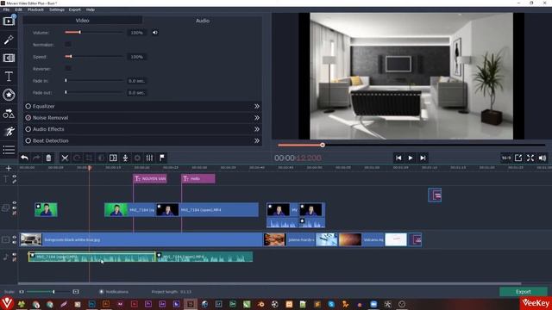Open the 16:9 aspect ratio dropdown
The width and height of the screenshot is (552, 310).
click(x=506, y=158)
